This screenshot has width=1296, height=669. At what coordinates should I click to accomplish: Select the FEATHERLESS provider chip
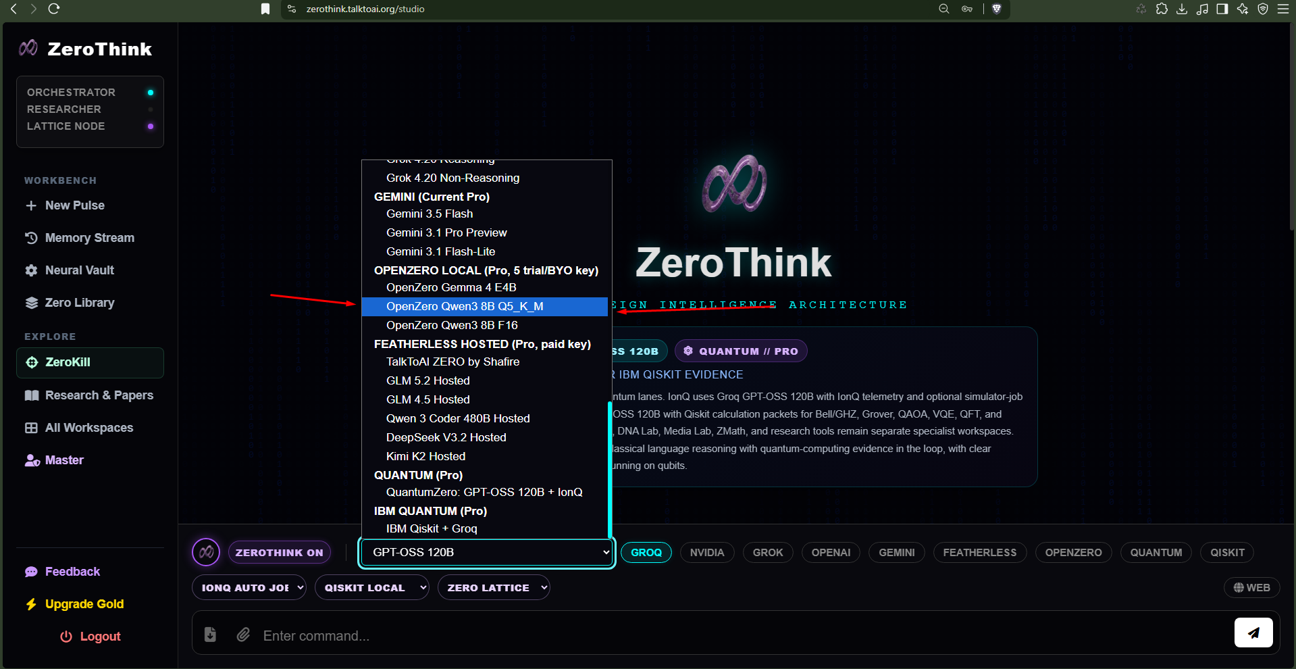point(980,552)
